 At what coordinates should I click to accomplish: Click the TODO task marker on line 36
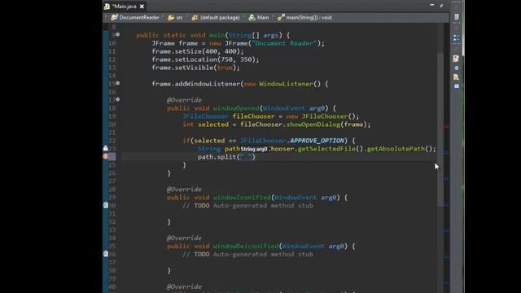click(x=106, y=254)
